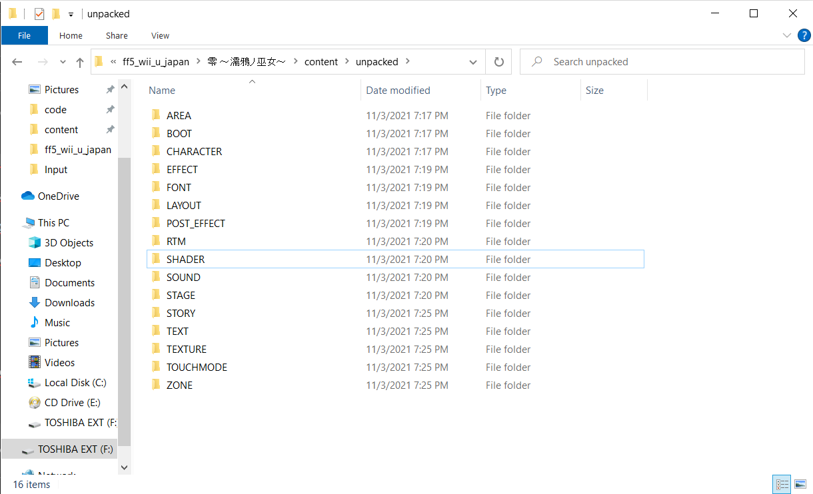Open code folder in navigation pane
This screenshot has height=494, width=813.
tap(55, 109)
